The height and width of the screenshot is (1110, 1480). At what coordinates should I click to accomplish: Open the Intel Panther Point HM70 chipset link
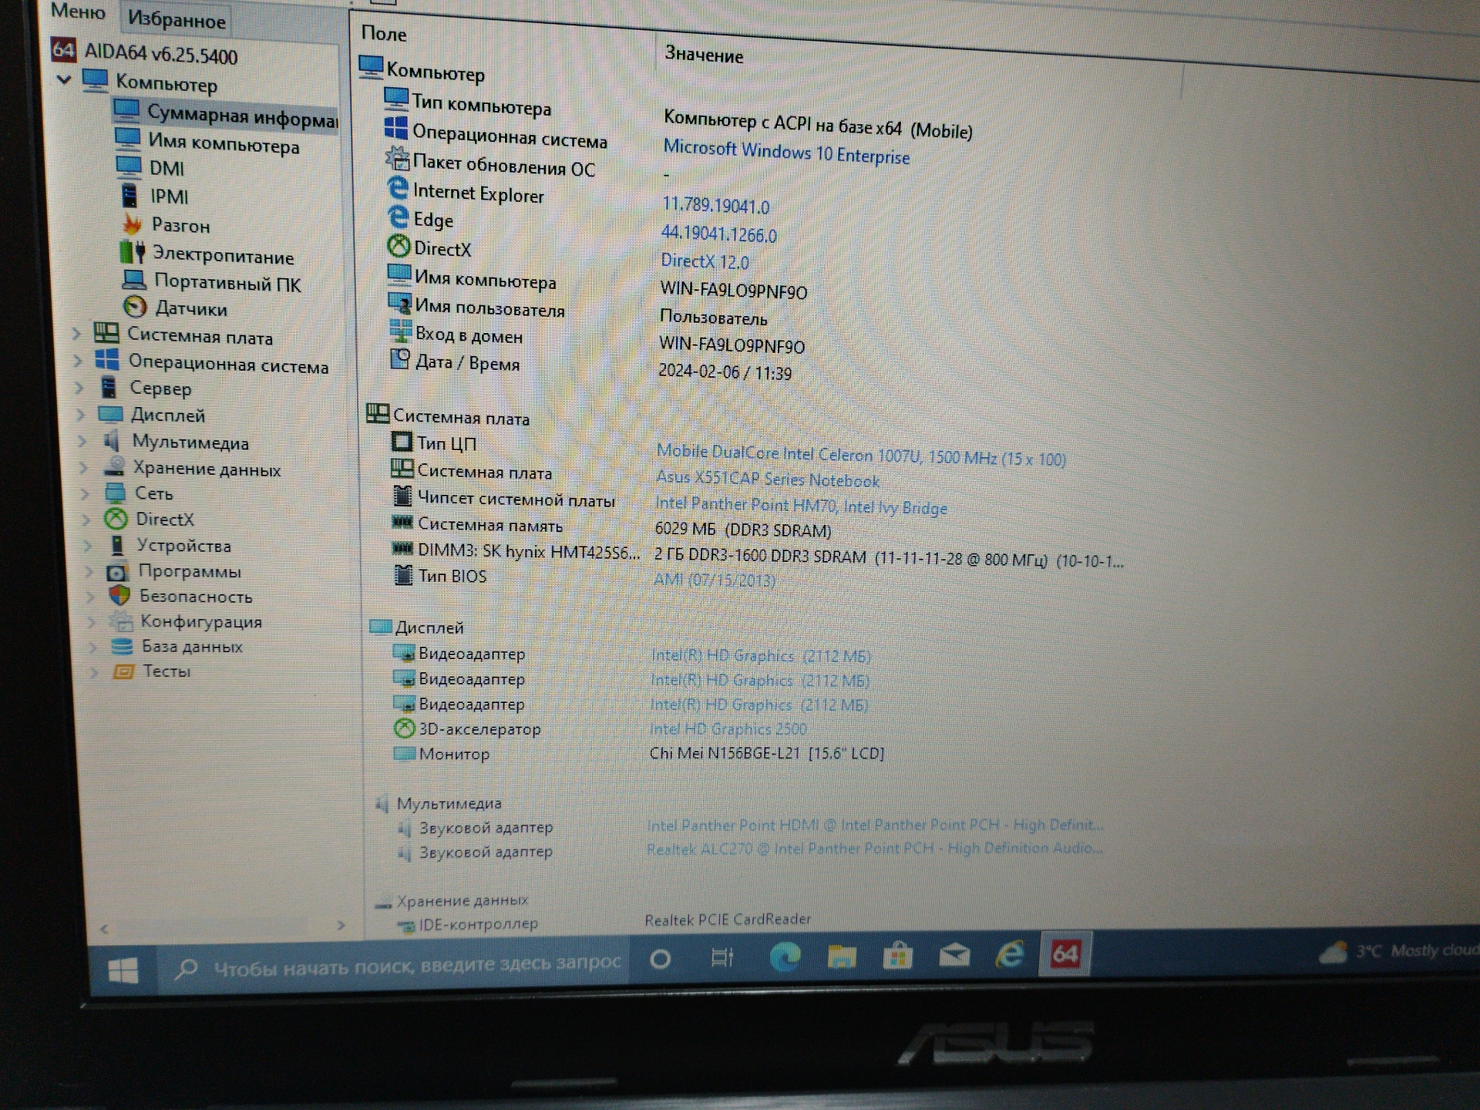coord(801,506)
